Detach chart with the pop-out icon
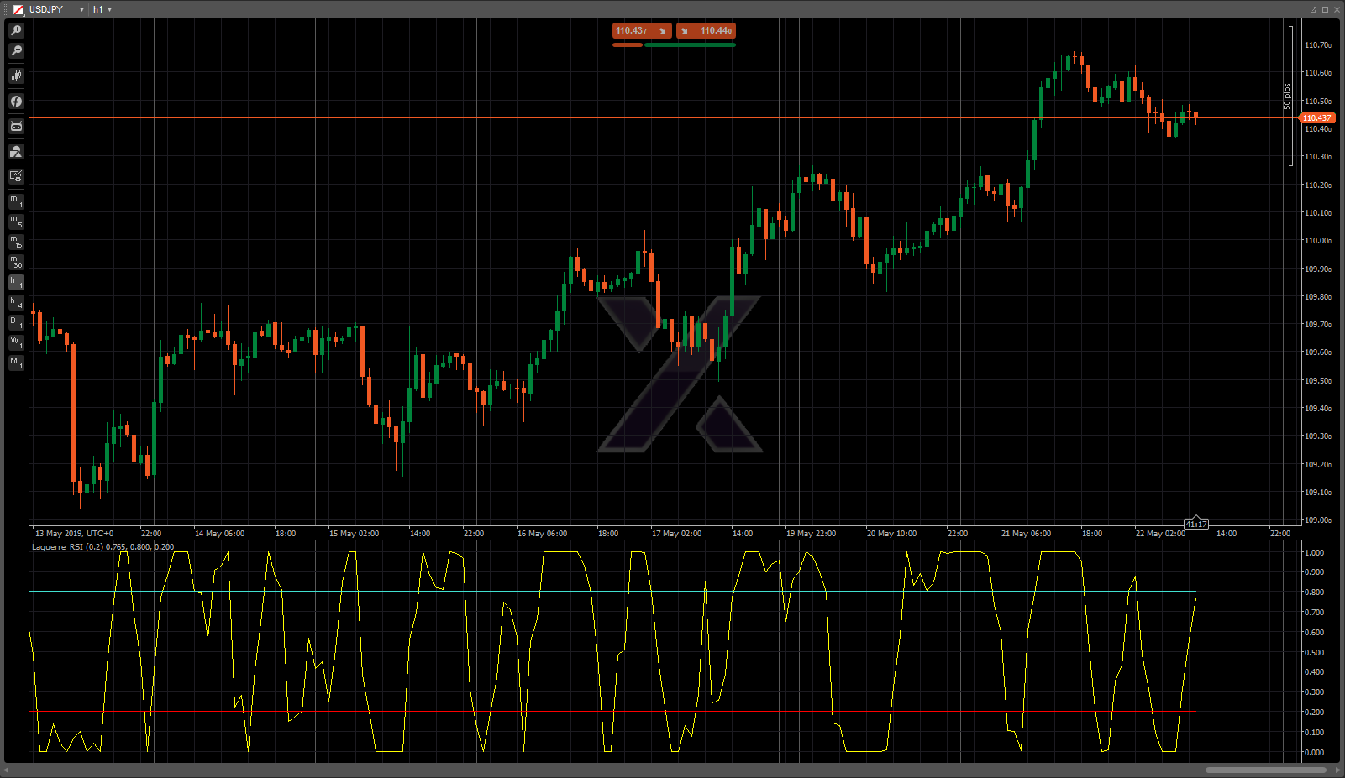This screenshot has height=778, width=1345. [x=1313, y=9]
